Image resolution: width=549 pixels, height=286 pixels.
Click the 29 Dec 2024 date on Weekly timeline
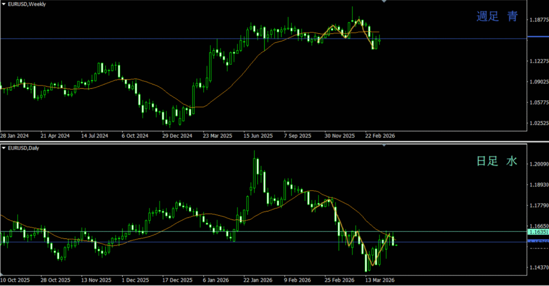pos(177,136)
